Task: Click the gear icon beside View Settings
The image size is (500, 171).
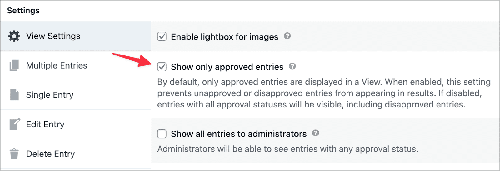Action: (14, 36)
